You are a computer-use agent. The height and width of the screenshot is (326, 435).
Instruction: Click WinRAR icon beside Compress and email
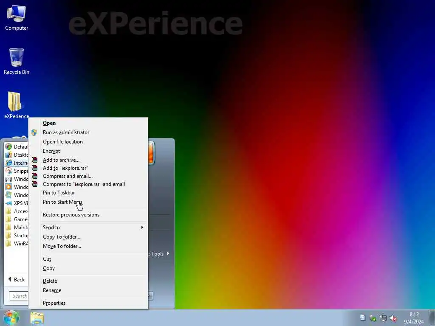coord(34,176)
